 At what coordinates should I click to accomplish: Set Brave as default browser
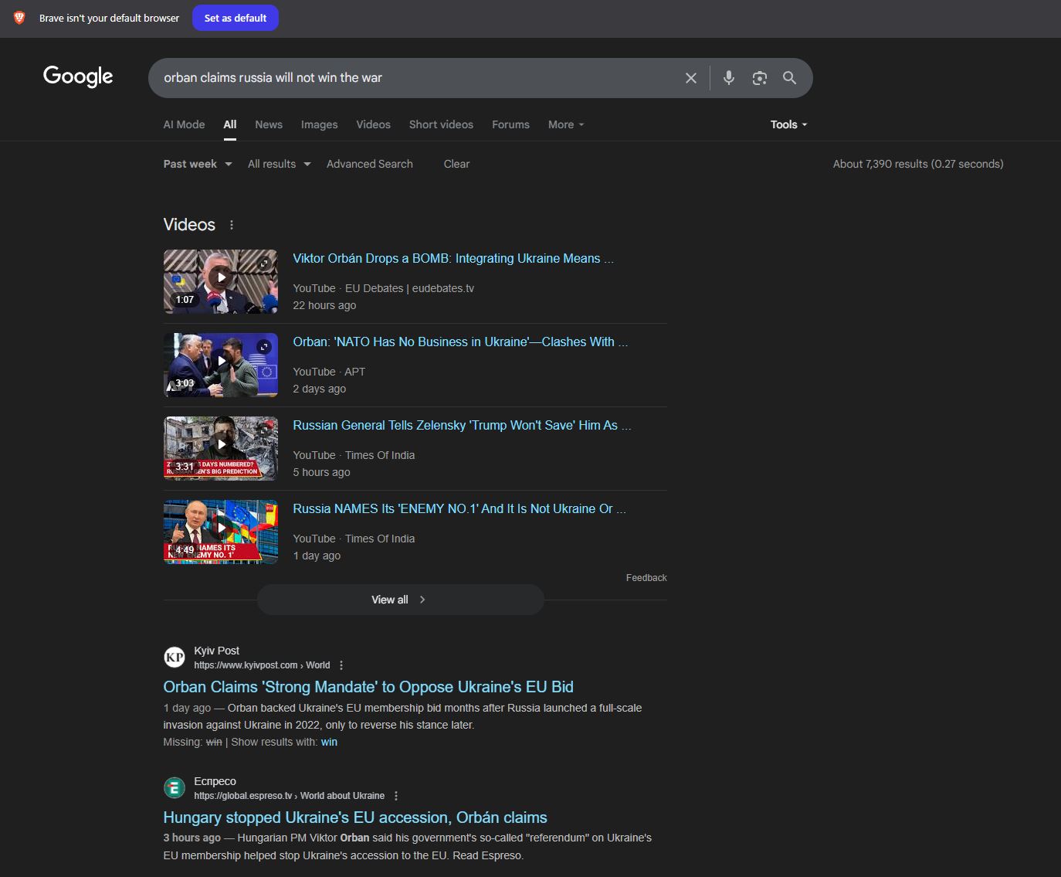click(x=236, y=18)
